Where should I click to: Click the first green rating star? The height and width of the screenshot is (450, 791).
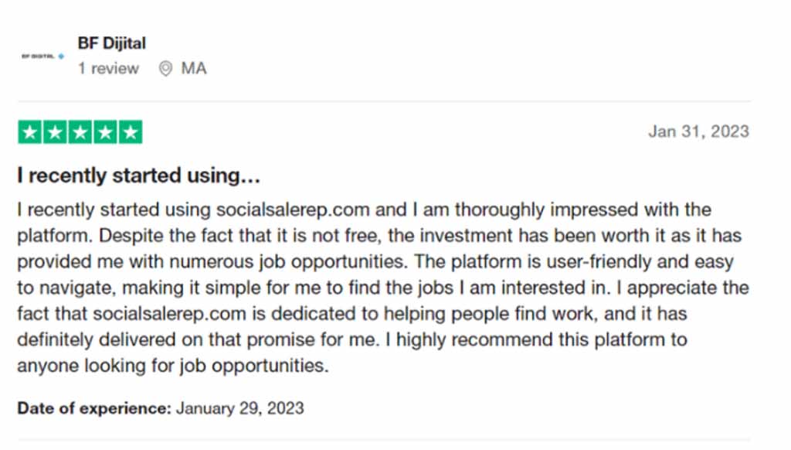[x=30, y=132]
